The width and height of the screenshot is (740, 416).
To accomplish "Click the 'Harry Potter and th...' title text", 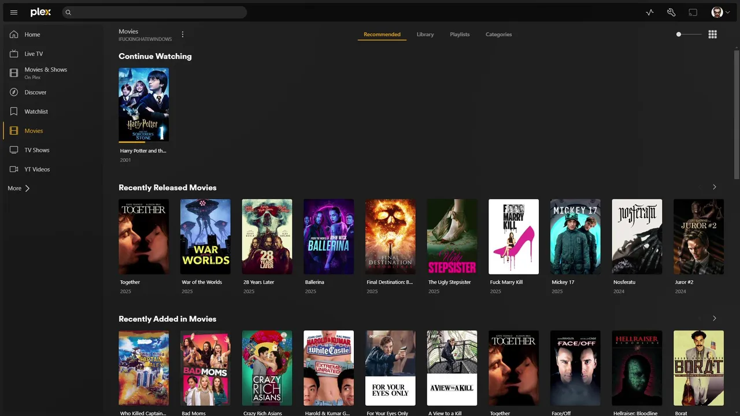I will point(143,151).
